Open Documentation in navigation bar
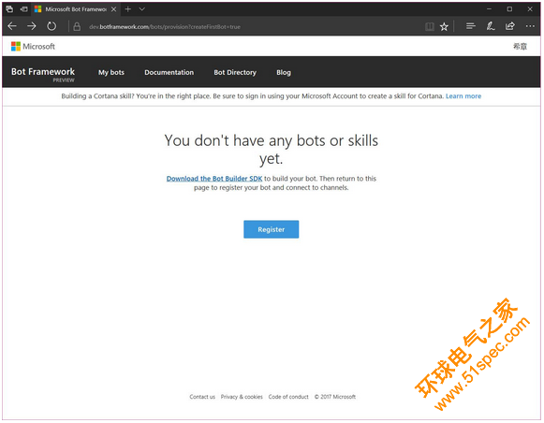Screen dimensions: 544x423 (169, 73)
